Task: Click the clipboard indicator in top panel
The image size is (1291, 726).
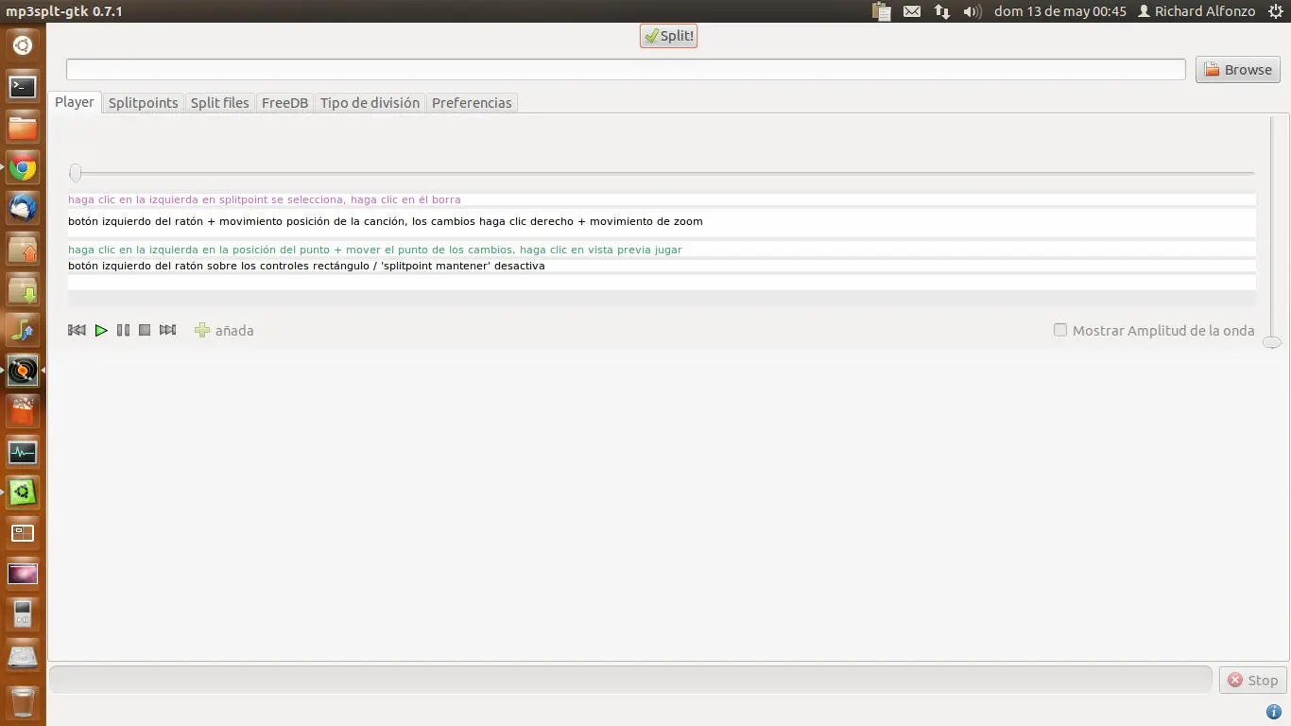Action: point(882,11)
